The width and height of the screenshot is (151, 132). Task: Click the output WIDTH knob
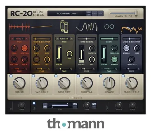click(x=119, y=105)
